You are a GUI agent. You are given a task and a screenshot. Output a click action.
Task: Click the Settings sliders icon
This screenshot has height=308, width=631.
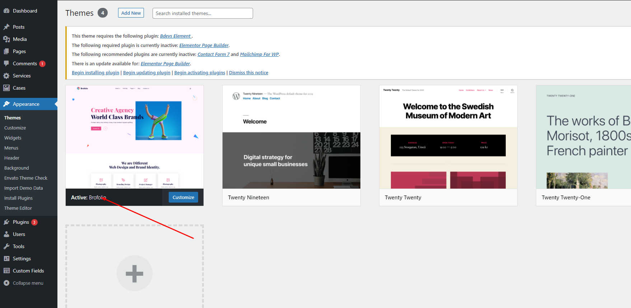tap(6, 259)
